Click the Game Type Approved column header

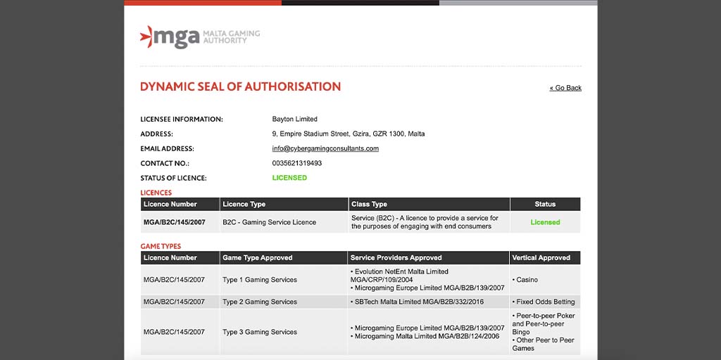click(x=284, y=257)
